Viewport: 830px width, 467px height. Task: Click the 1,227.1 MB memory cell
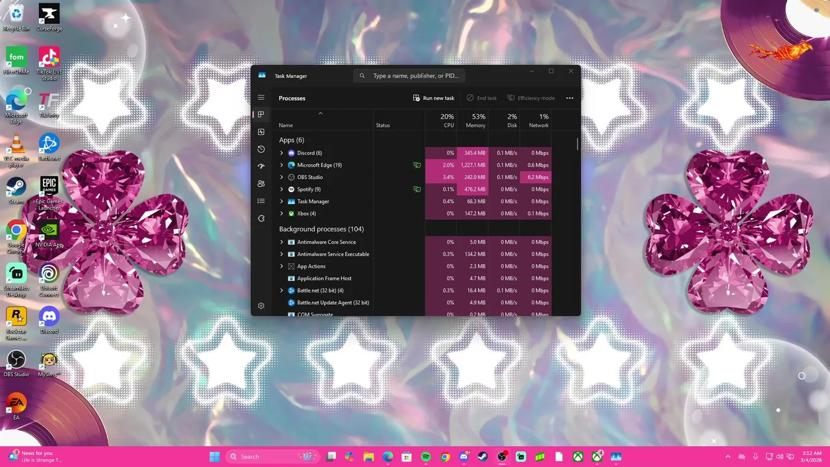tap(472, 165)
